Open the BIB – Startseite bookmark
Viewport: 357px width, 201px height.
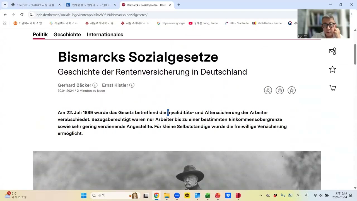coord(237,23)
